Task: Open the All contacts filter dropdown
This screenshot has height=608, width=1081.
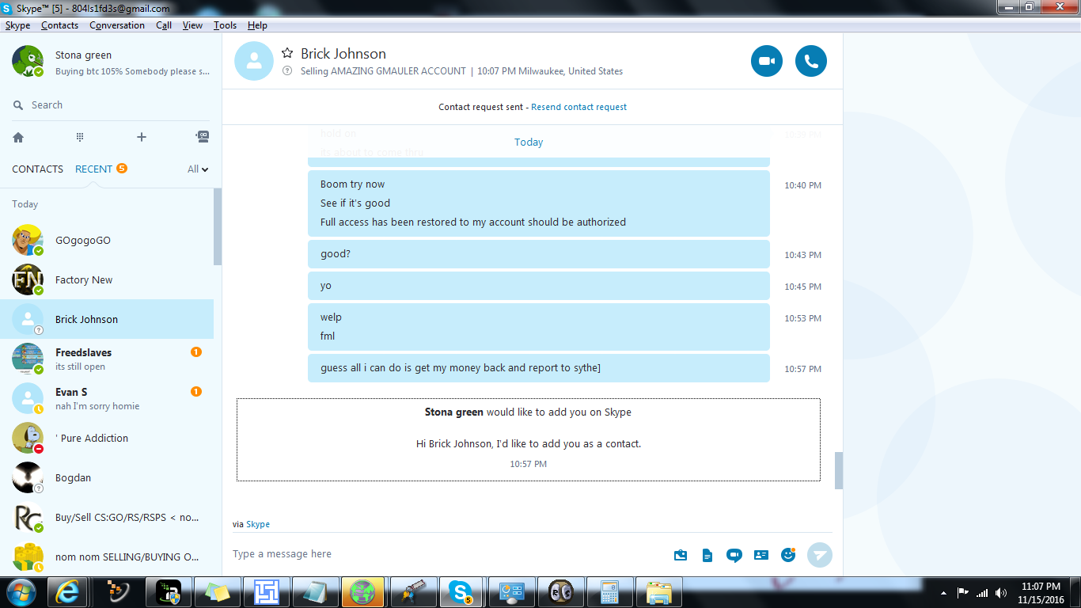Action: pyautogui.click(x=198, y=169)
